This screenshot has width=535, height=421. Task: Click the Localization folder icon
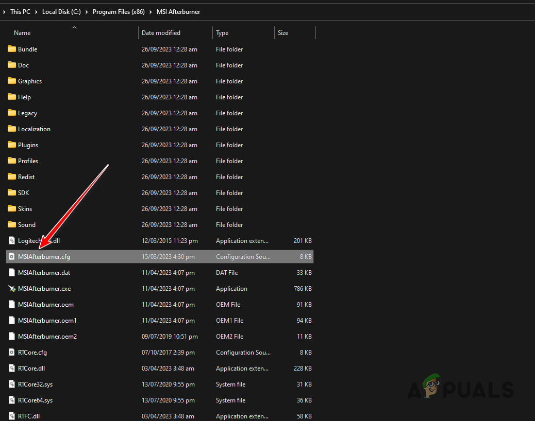point(12,129)
